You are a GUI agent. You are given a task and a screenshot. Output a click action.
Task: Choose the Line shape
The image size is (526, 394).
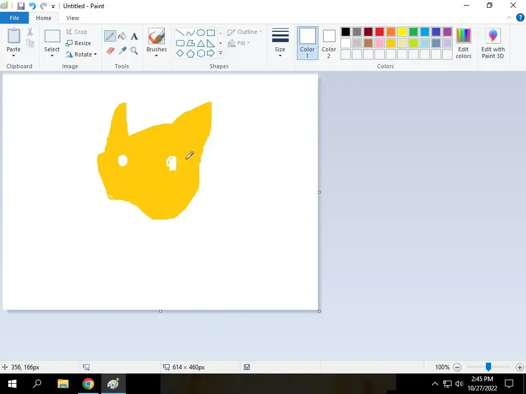[180, 32]
